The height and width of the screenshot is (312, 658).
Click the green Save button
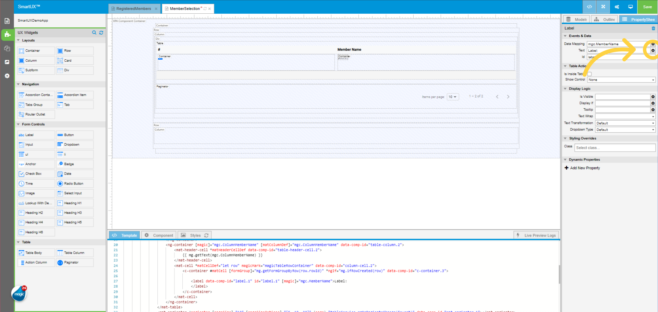click(647, 7)
